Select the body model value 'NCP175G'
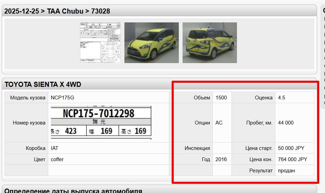Viewport: 325px width, 193px height. click(63, 98)
